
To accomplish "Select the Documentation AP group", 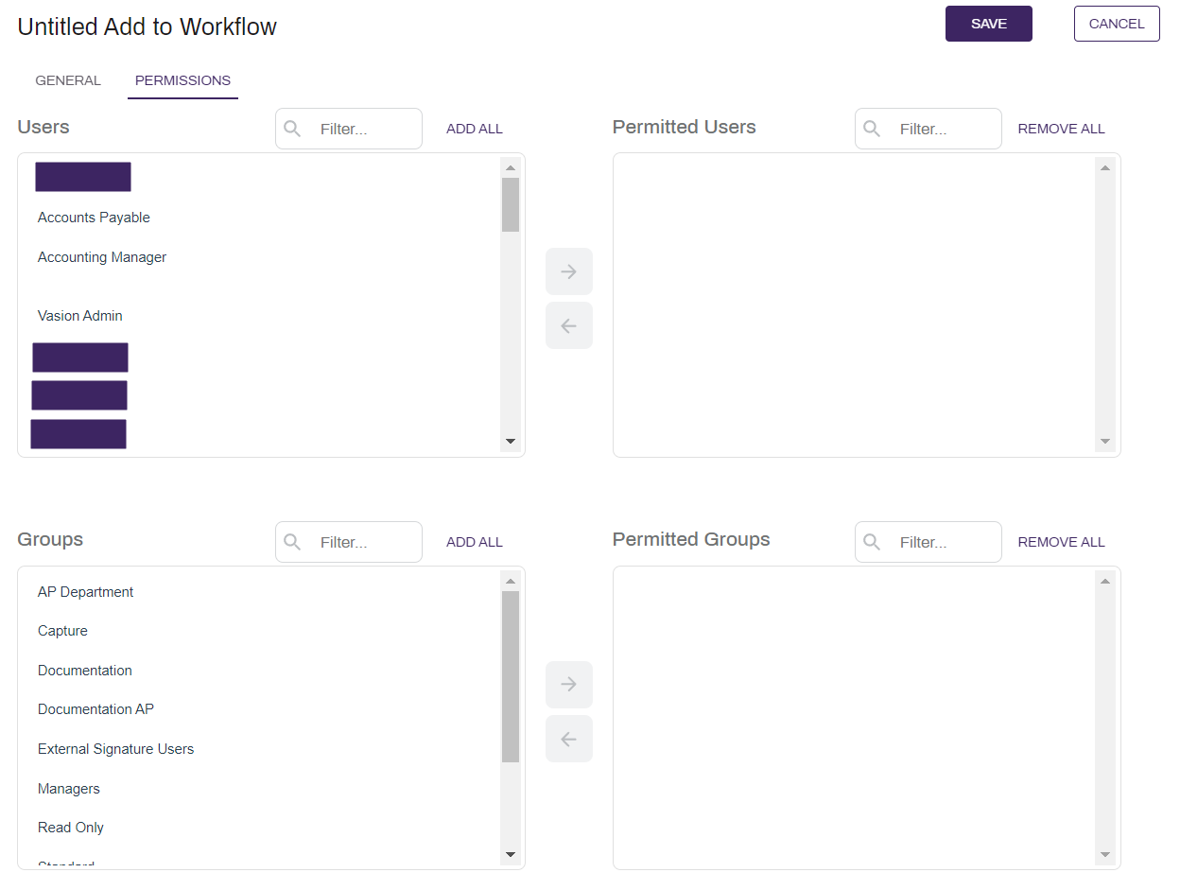I will pyautogui.click(x=95, y=709).
